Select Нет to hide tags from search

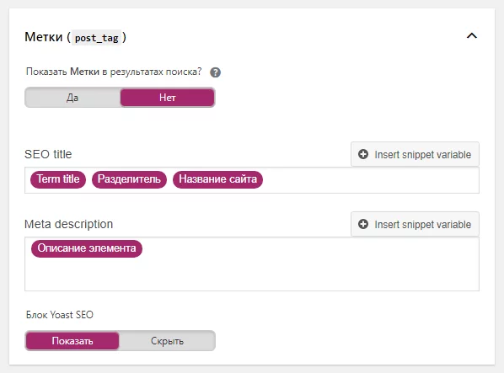pos(167,98)
